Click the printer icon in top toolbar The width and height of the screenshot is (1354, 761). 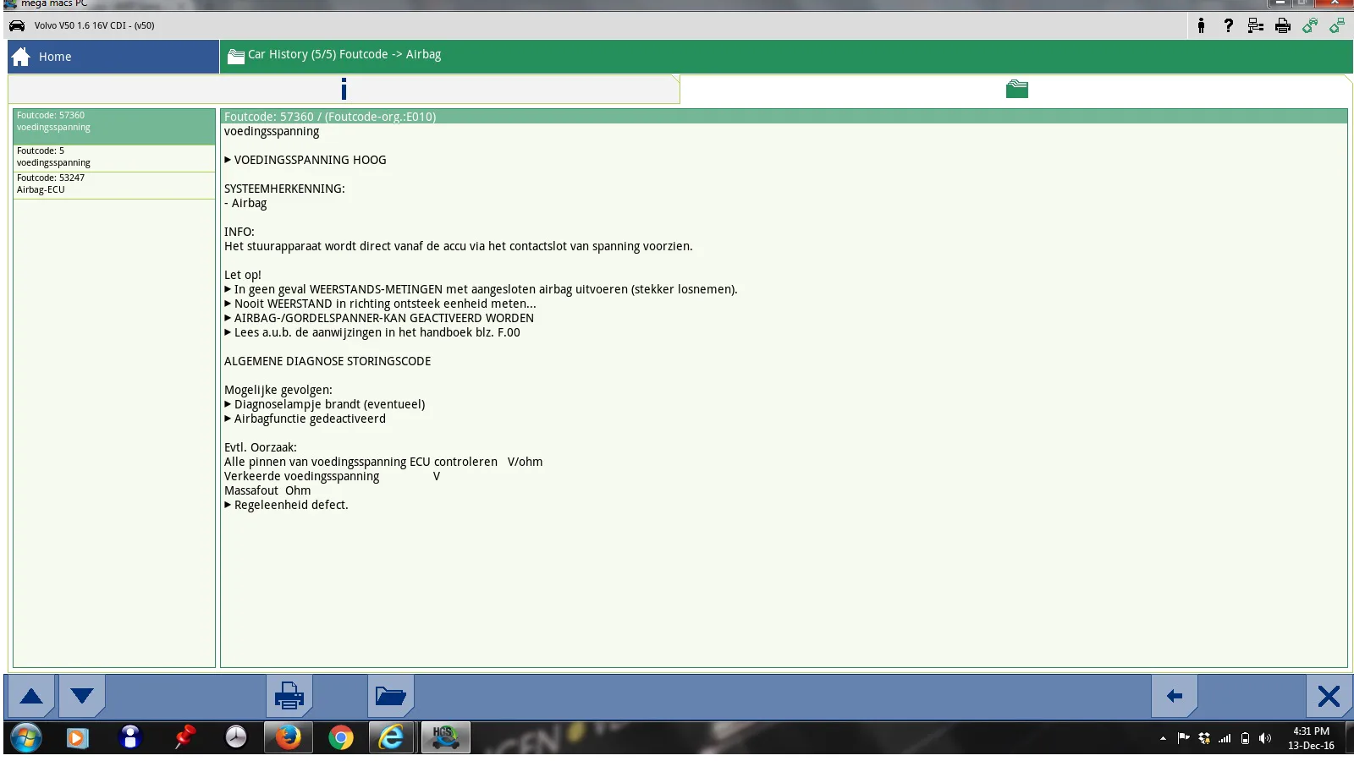point(1282,25)
